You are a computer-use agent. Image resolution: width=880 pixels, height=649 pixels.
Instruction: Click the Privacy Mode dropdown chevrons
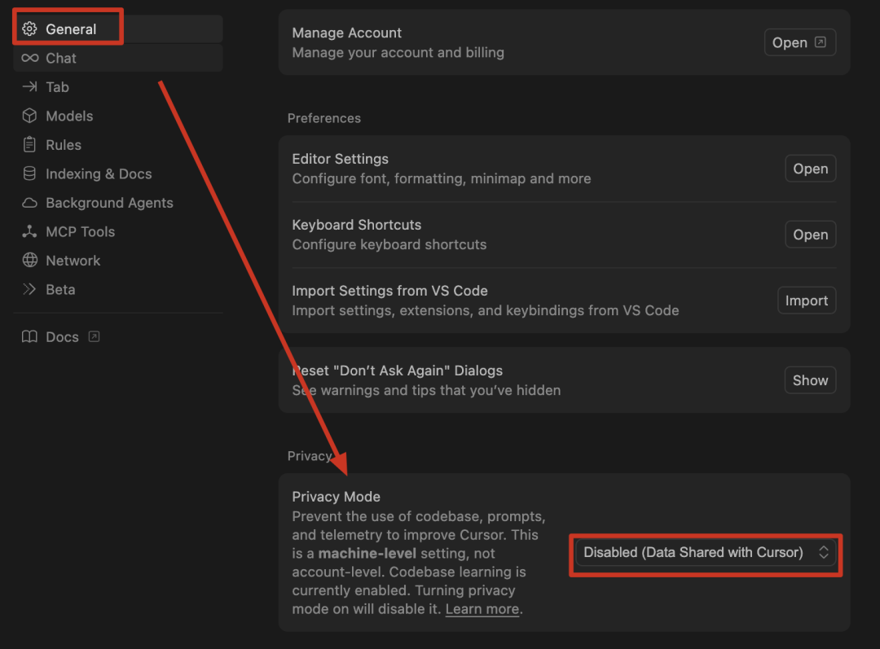click(823, 553)
